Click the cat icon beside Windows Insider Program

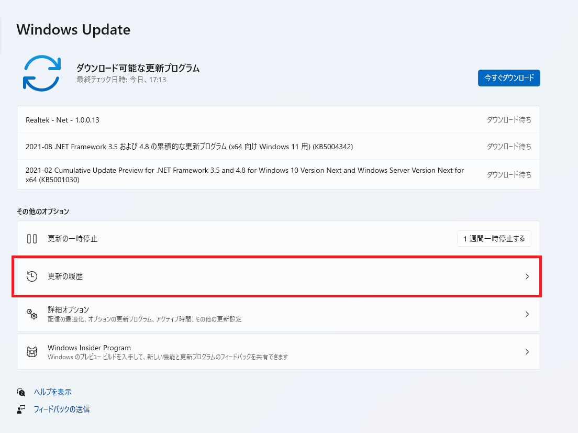tap(32, 352)
